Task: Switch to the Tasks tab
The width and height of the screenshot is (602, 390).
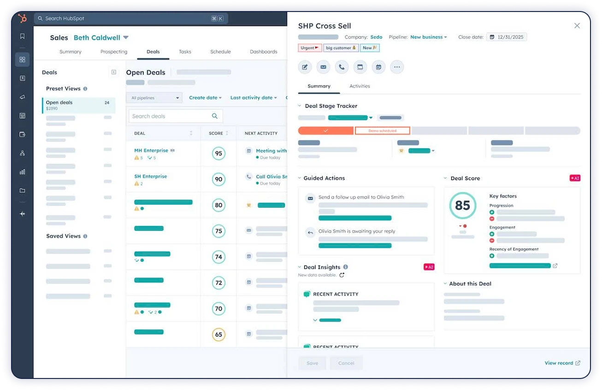Action: 185,52
